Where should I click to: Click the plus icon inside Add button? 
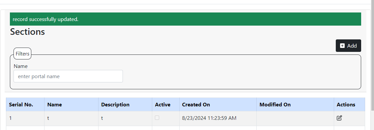point(342,46)
